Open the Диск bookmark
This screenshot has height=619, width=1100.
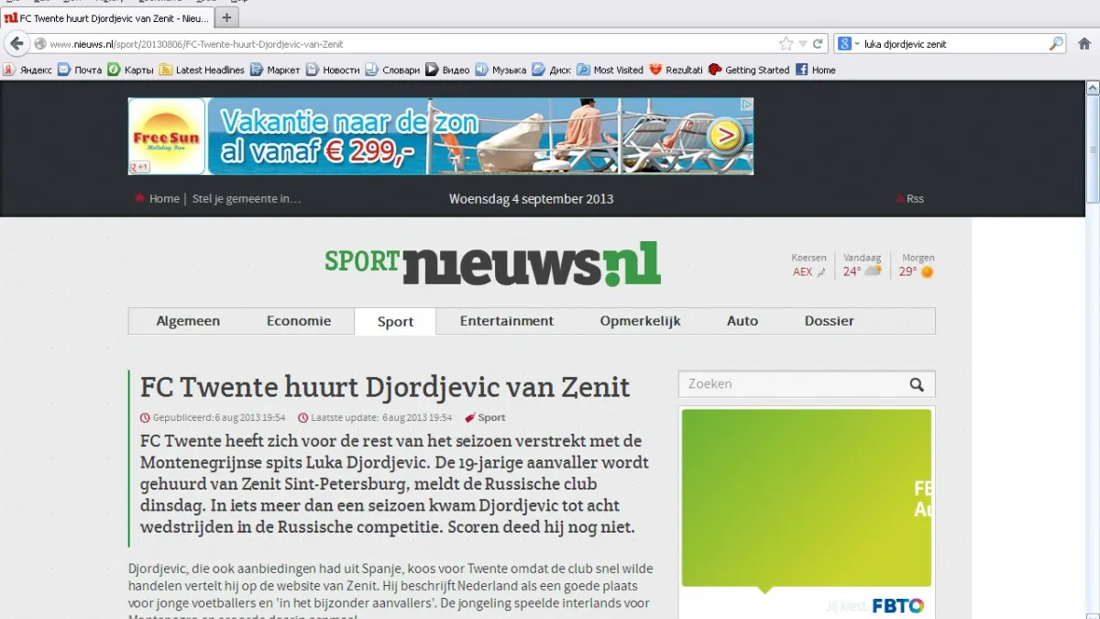tap(551, 70)
